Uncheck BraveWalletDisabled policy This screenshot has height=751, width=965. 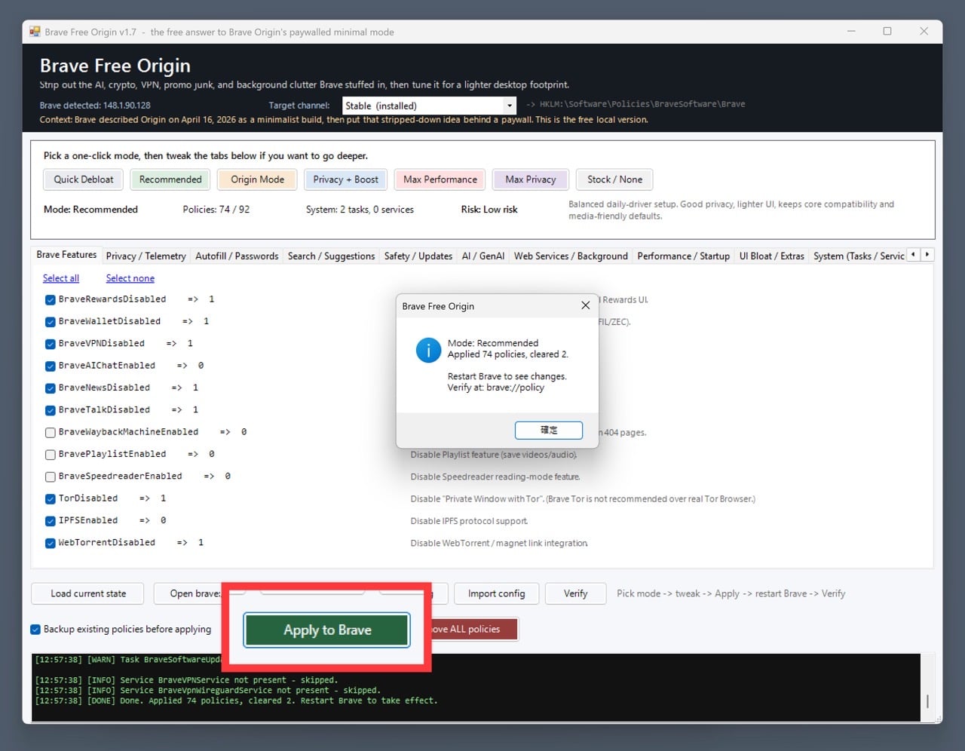pyautogui.click(x=50, y=322)
